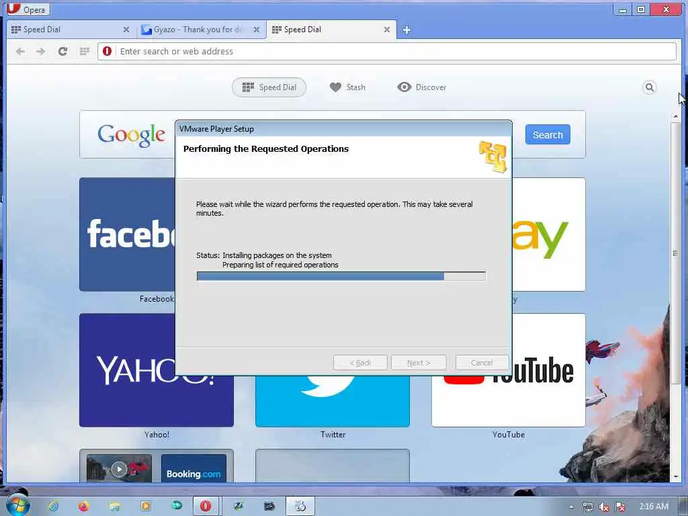This screenshot has width=688, height=516.
Task: Go back with the back arrow
Action: pos(20,51)
